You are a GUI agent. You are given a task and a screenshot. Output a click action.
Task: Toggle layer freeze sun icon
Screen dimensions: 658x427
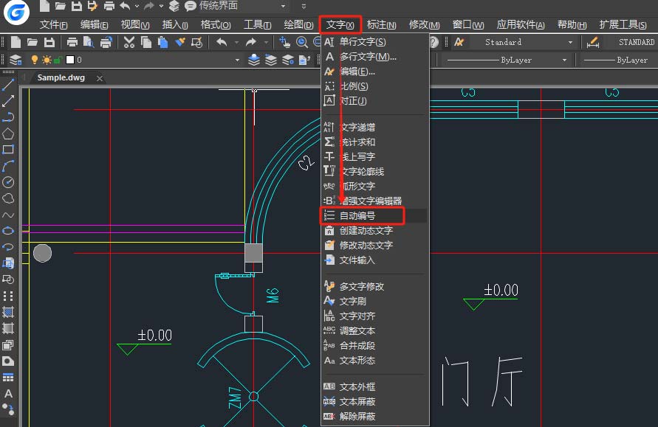pyautogui.click(x=47, y=60)
